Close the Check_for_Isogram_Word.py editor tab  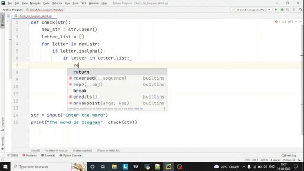point(54,16)
